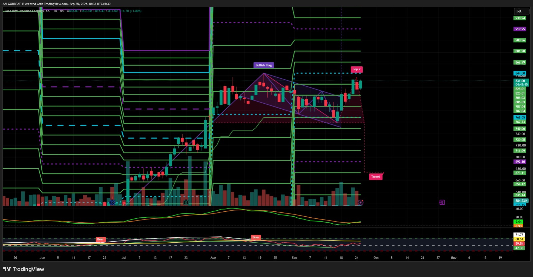Click the Aug label on the time axis

(213, 258)
